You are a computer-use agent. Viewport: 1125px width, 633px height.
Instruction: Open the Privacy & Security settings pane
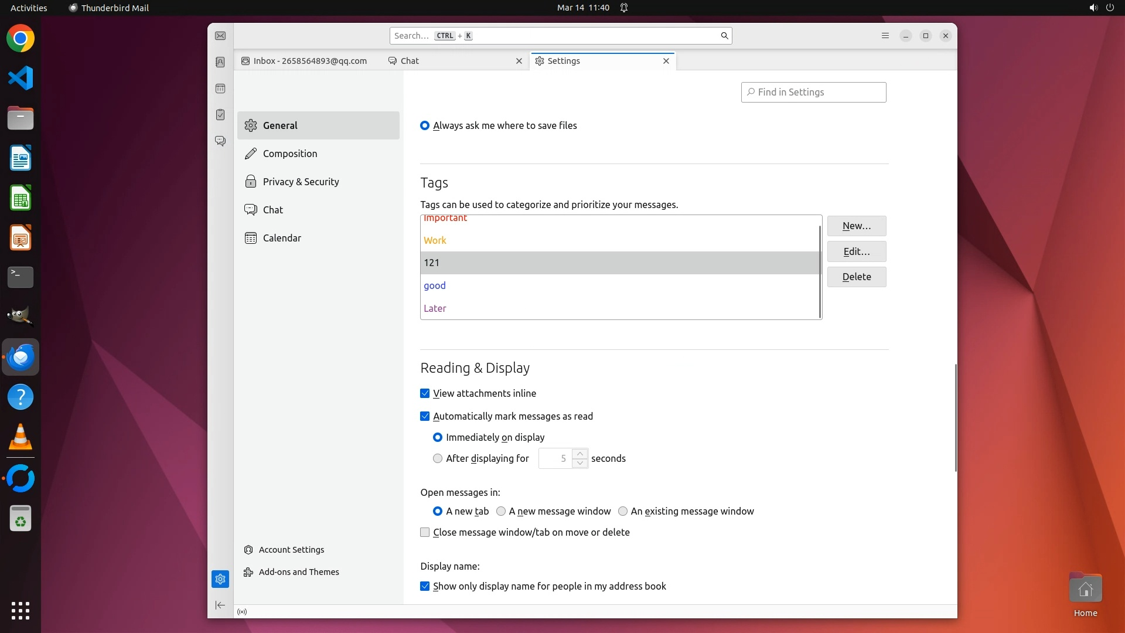(301, 182)
